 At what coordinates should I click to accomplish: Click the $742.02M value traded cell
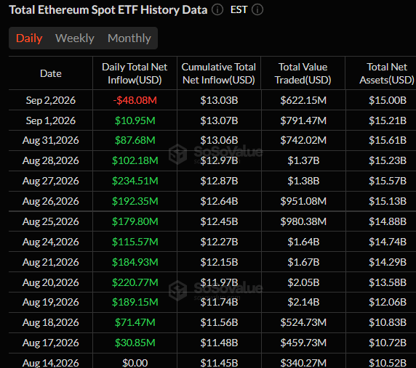point(303,140)
